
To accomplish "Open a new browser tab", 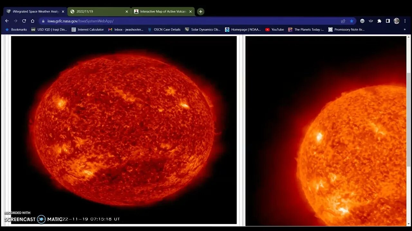I will [x=201, y=12].
